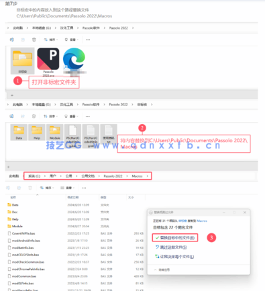Image resolution: width=265 pixels, height=291 pixels.
Task: Choose 跳过这些文件(S) in the dialog
Action: tap(171, 247)
